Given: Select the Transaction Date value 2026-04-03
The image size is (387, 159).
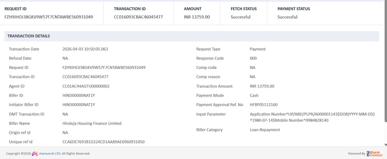Looking at the screenshot, I should pyautogui.click(x=85, y=49).
